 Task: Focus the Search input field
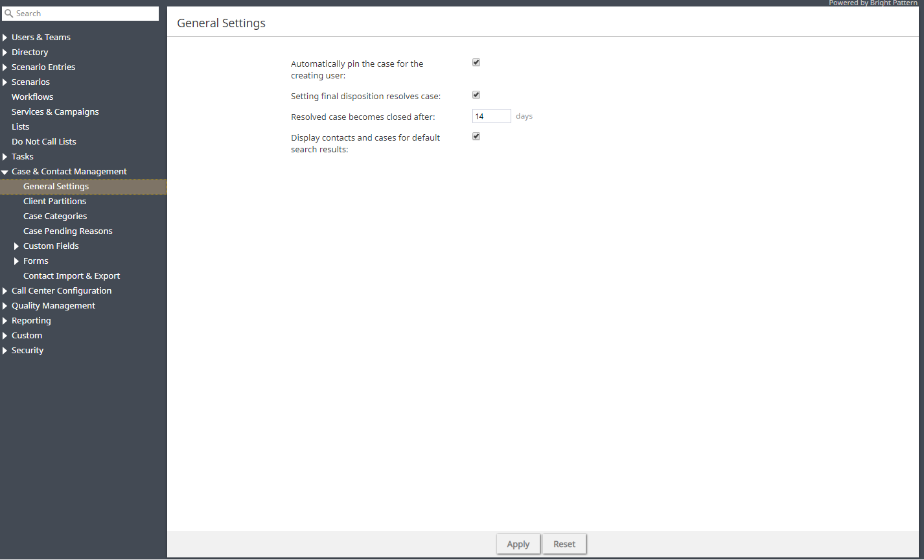[80, 14]
